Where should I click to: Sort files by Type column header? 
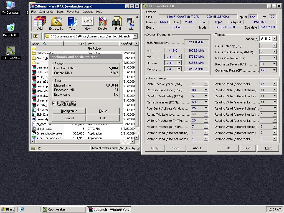(102, 44)
